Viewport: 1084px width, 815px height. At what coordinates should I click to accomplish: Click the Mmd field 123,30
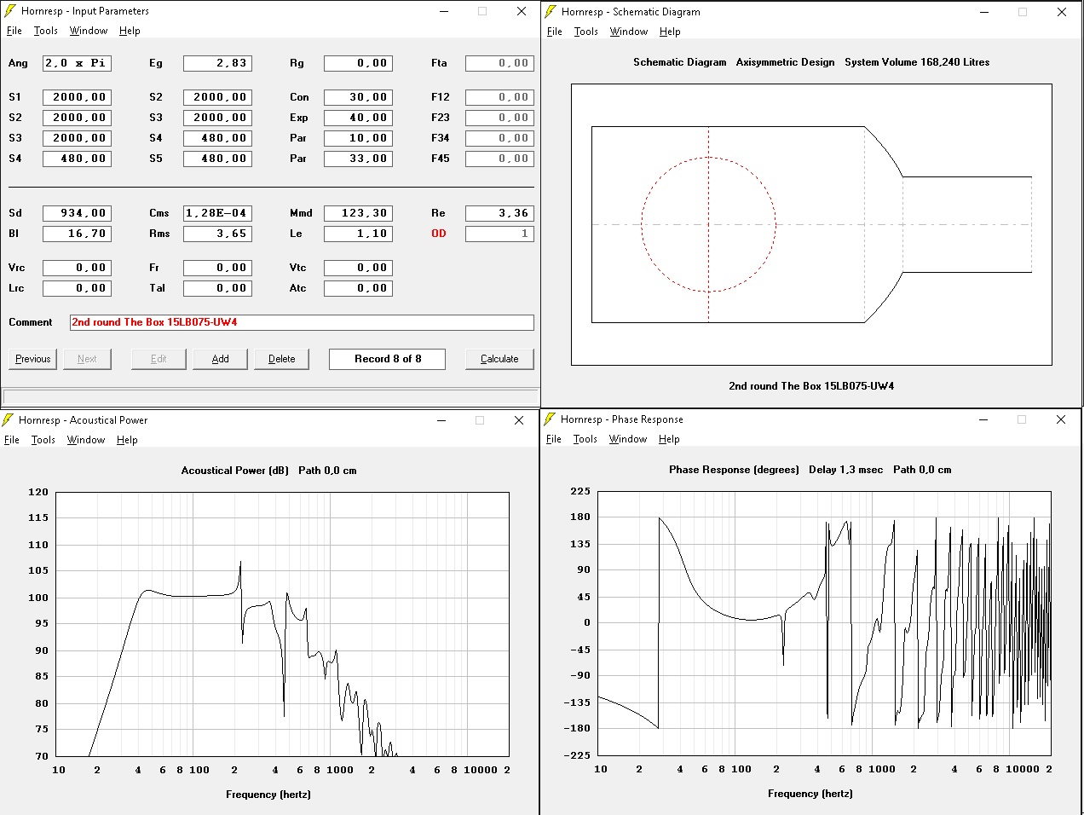tap(358, 213)
